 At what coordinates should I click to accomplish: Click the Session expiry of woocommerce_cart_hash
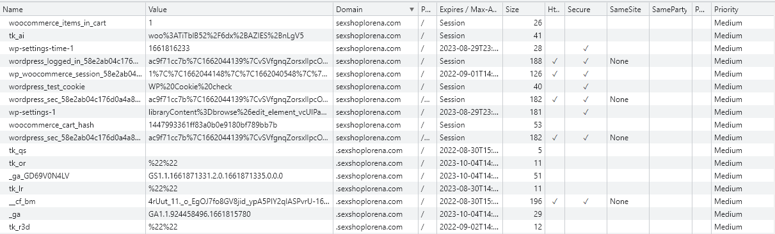point(452,125)
